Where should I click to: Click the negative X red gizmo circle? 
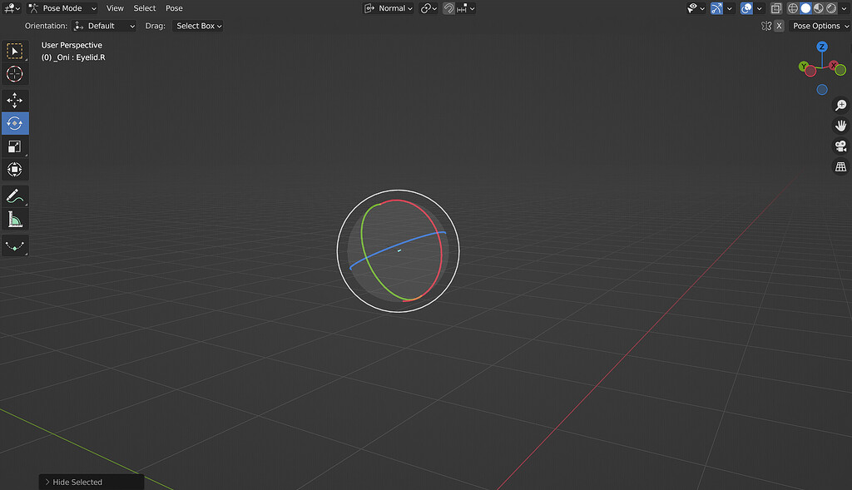[x=810, y=72]
